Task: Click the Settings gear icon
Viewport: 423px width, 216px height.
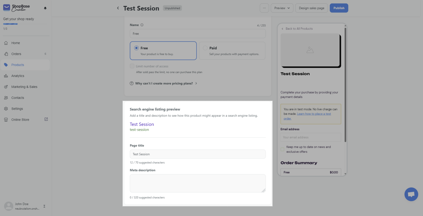Action: click(x=6, y=109)
